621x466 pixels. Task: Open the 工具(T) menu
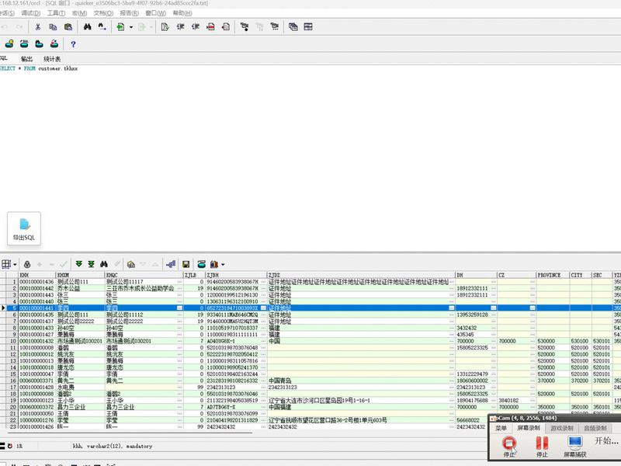(56, 13)
